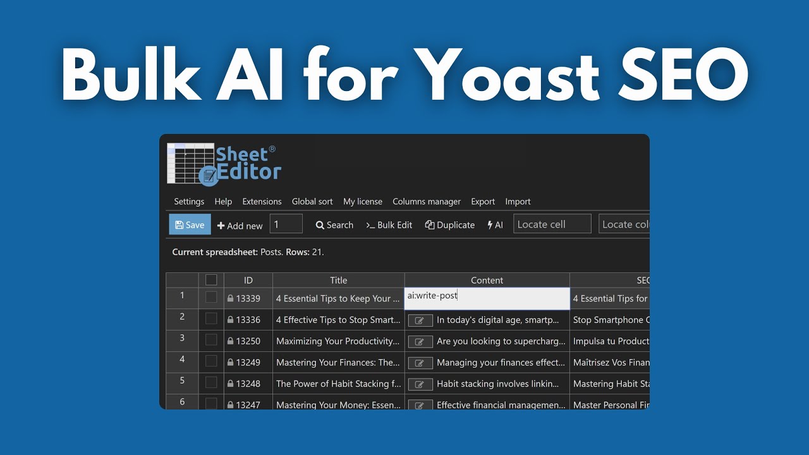Image resolution: width=809 pixels, height=455 pixels.
Task: Open content editor for 'Managing your finances'
Action: pos(420,363)
